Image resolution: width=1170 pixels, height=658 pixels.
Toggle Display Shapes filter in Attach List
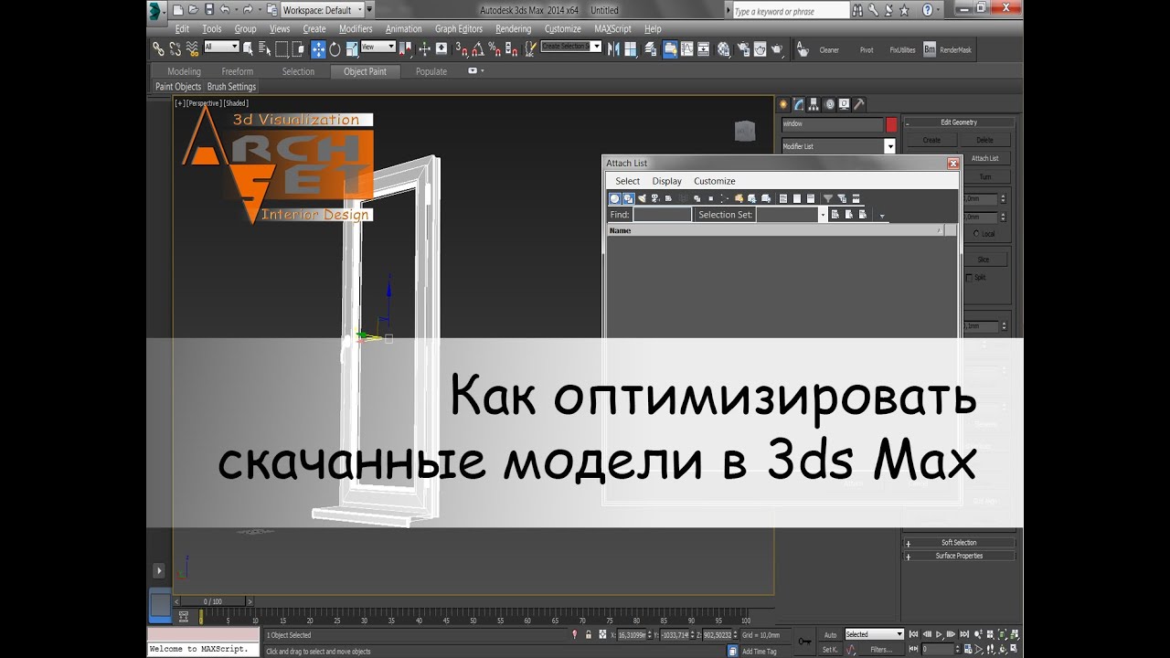point(629,198)
